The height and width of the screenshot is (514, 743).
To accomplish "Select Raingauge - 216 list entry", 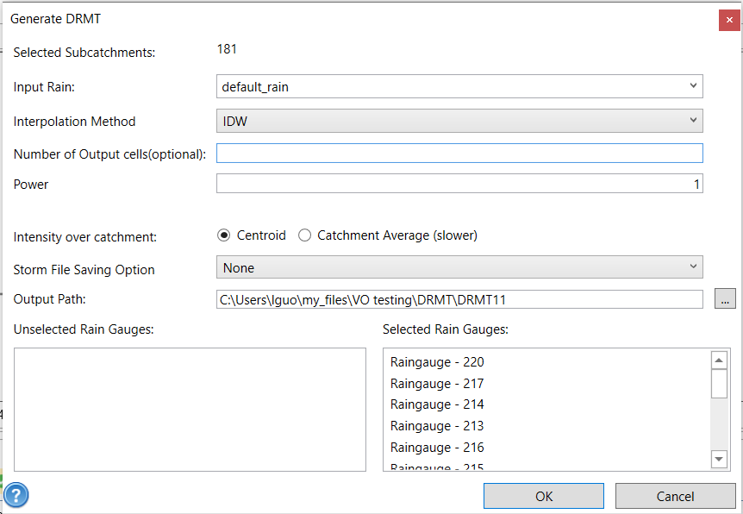I will [437, 448].
